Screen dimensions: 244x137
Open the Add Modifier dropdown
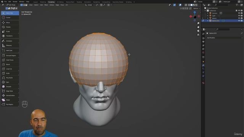(x=225, y=38)
